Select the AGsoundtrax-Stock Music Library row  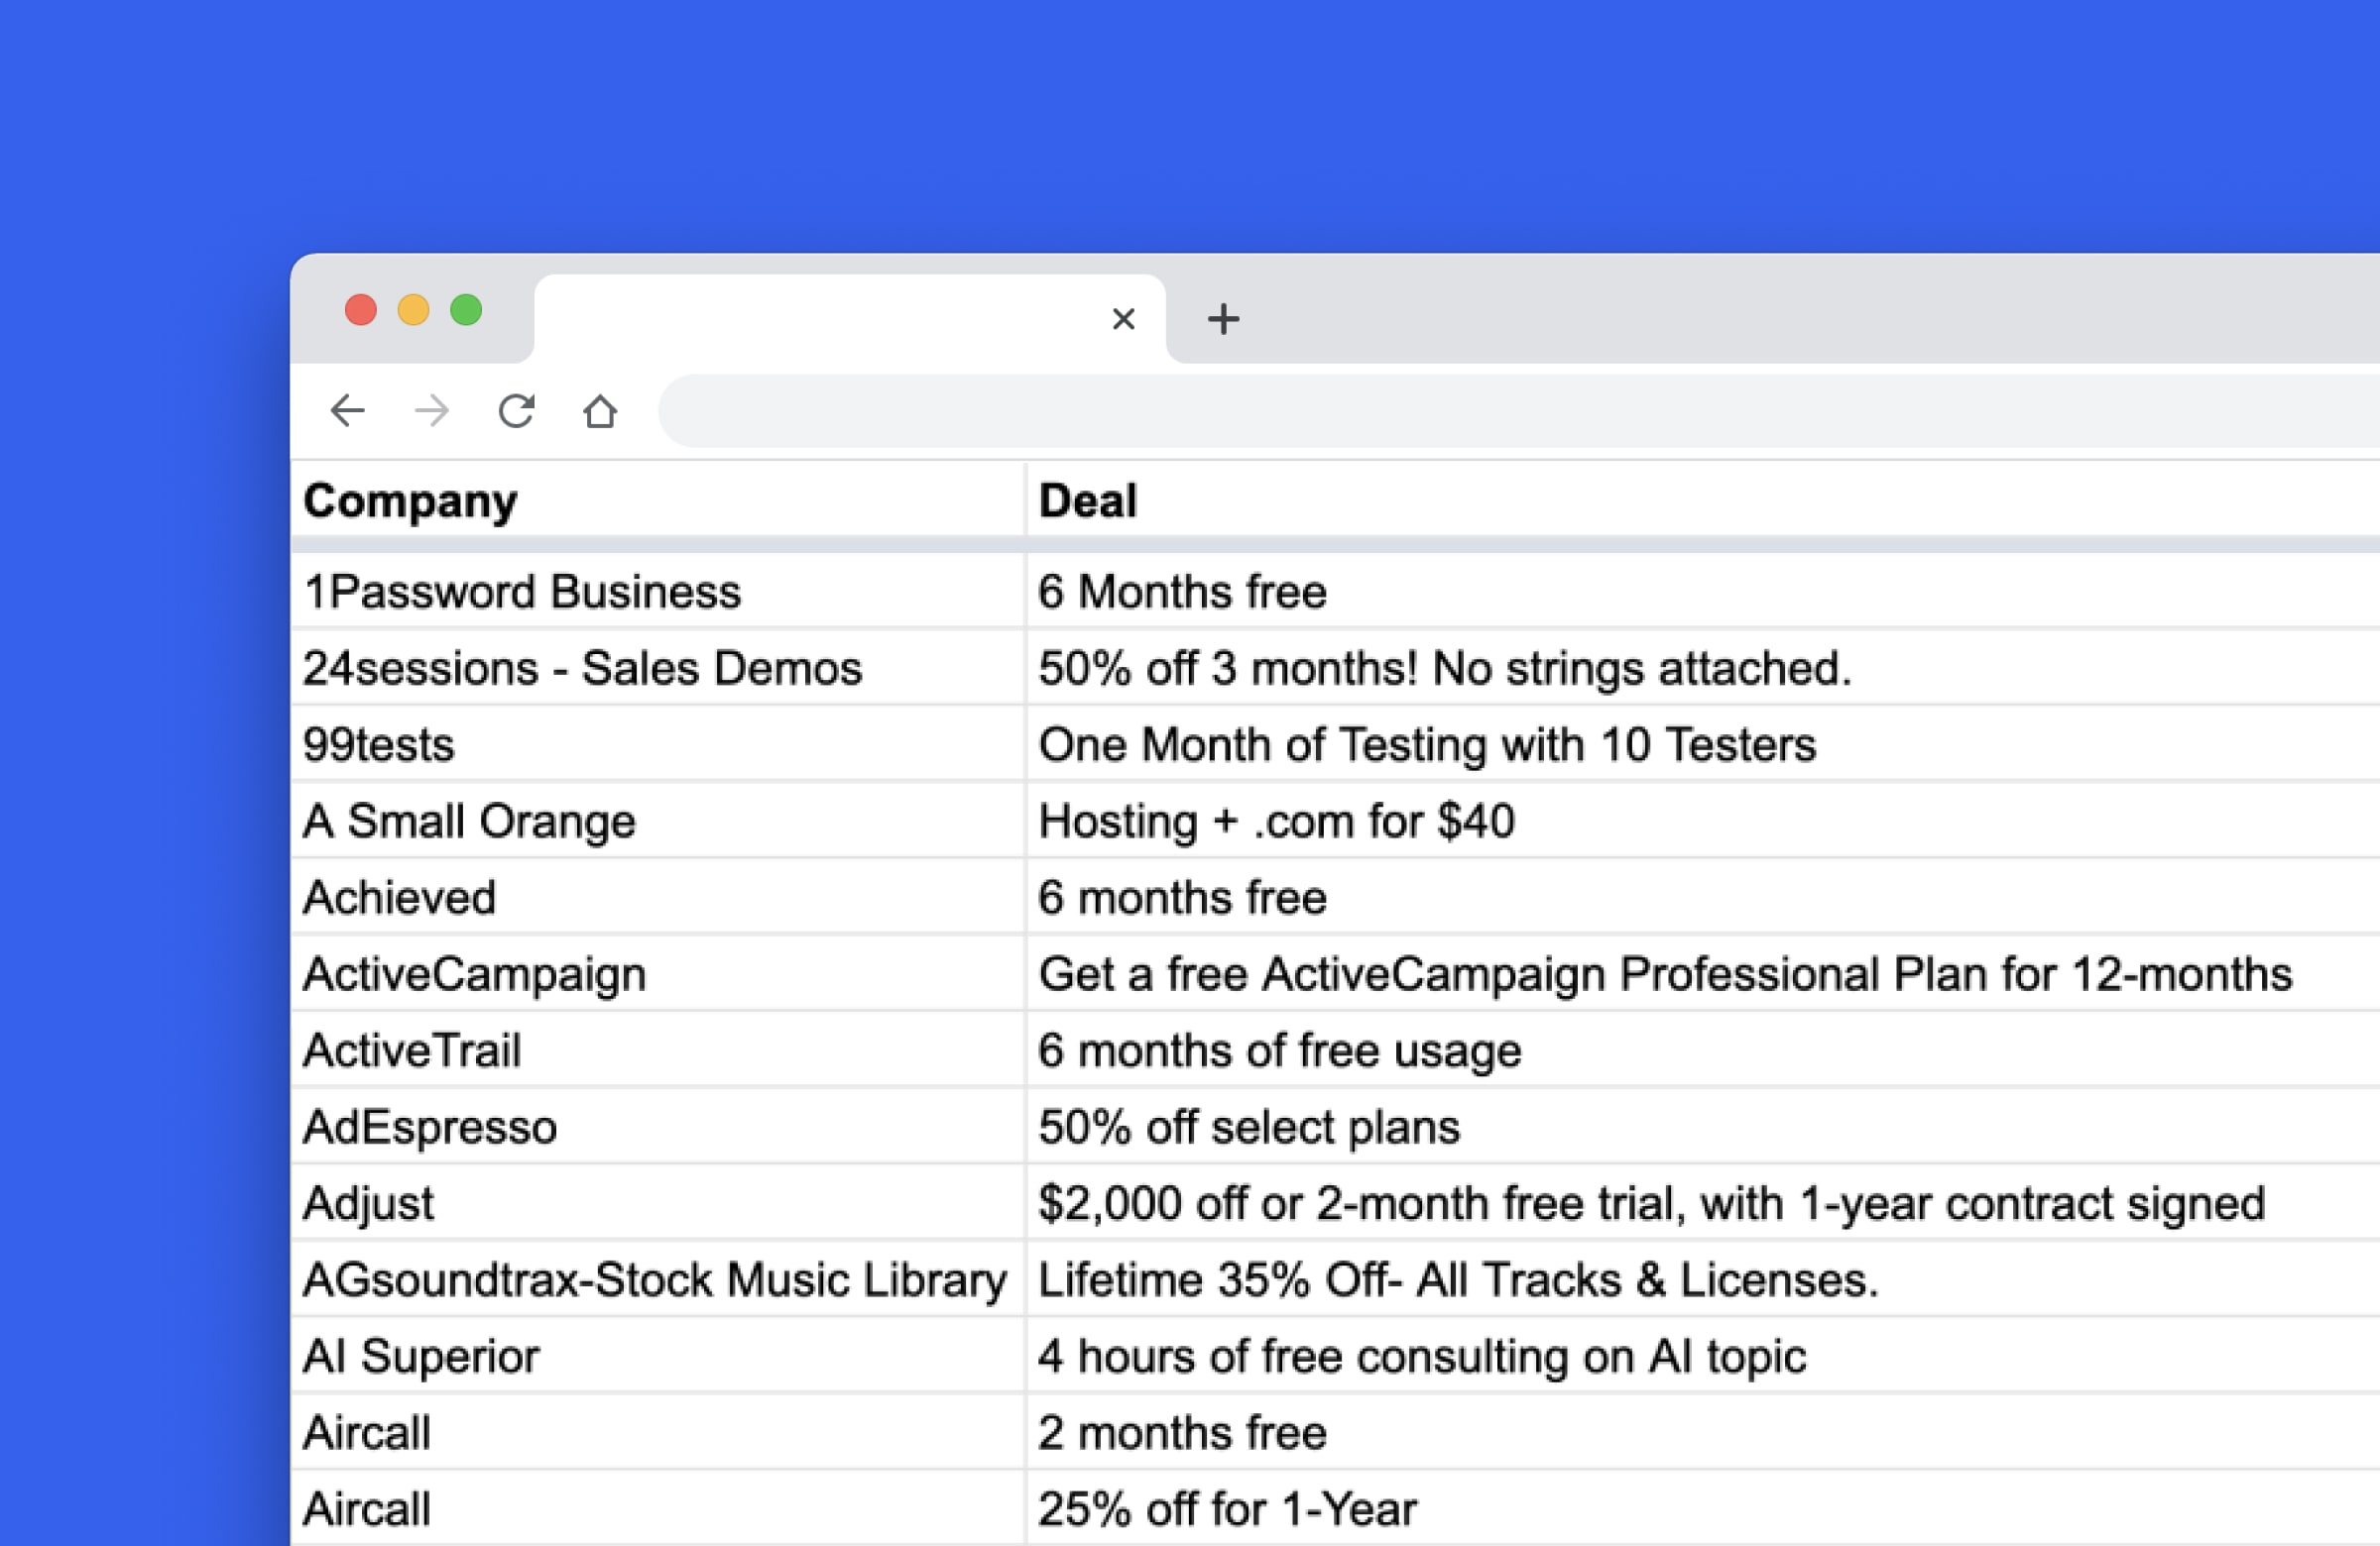pos(655,1279)
